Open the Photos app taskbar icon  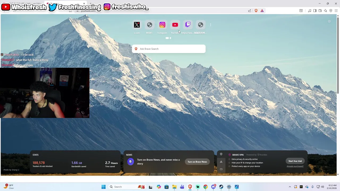(x=237, y=187)
